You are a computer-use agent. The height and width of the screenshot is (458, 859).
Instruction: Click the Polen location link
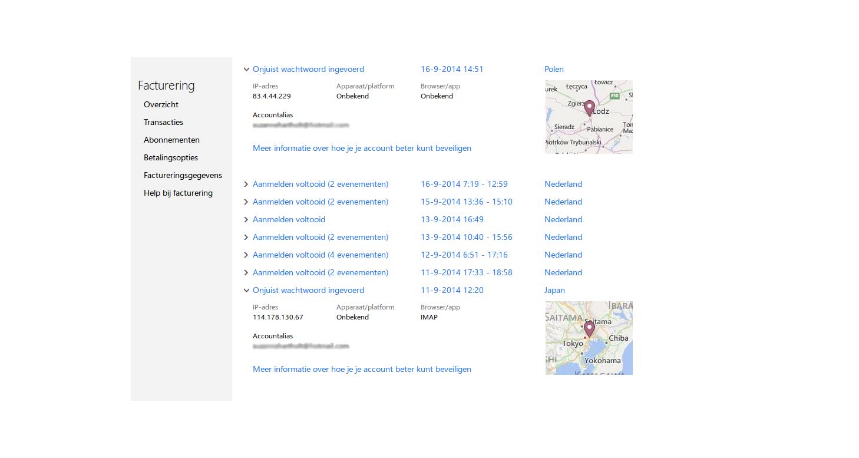pyautogui.click(x=554, y=69)
